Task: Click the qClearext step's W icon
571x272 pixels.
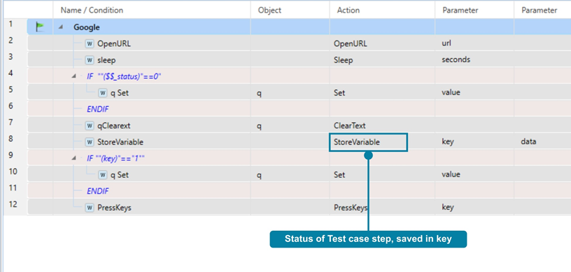Action: click(x=90, y=126)
